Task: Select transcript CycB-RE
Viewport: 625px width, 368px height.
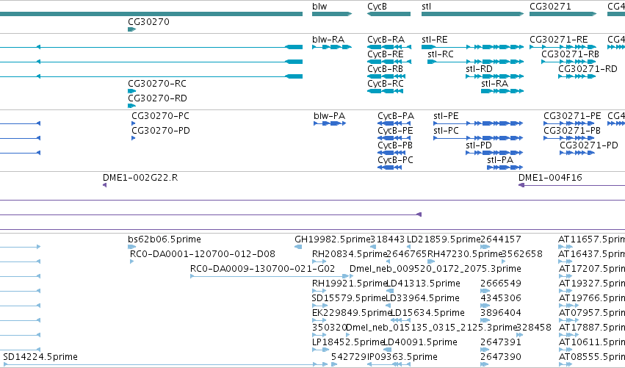Action: (x=386, y=54)
